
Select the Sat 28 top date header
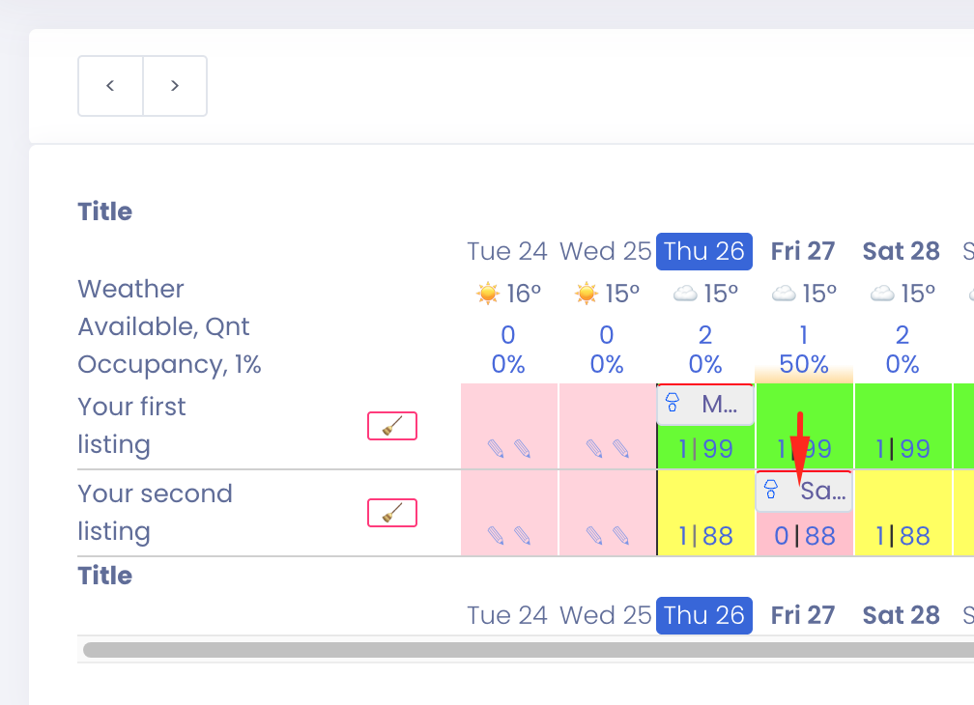901,251
